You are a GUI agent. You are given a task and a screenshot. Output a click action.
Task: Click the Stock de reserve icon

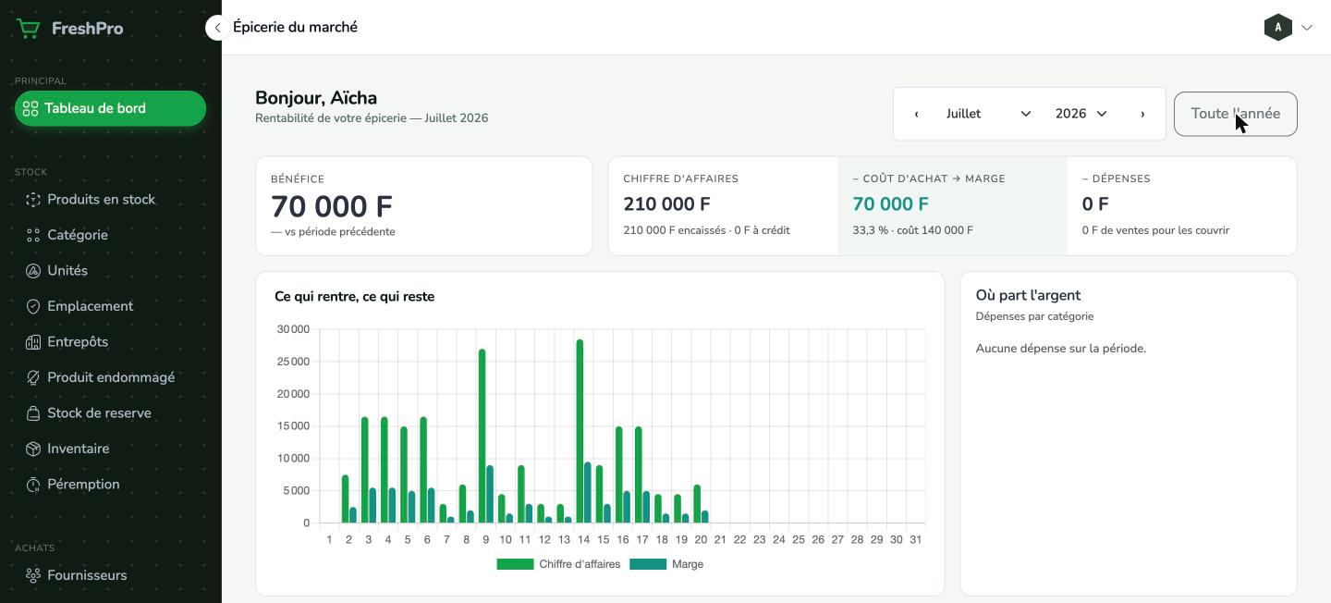pos(33,413)
